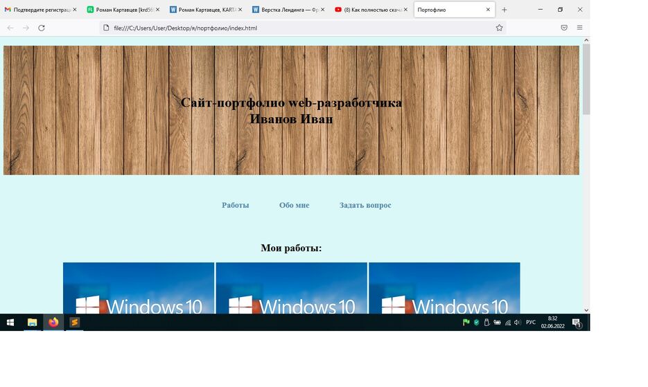Viewport: 648px width, 387px height.
Task: Switch to YouTube 'Как полностью скача' tab
Action: pyautogui.click(x=371, y=10)
